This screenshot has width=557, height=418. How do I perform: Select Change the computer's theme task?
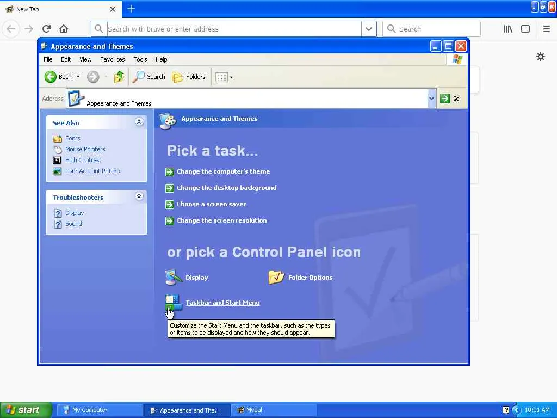coord(224,171)
